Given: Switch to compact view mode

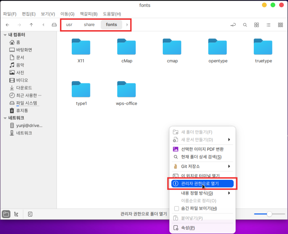Looking at the screenshot, I should 280,25.
